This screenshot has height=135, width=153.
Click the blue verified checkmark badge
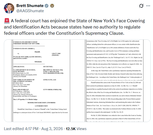46,6
